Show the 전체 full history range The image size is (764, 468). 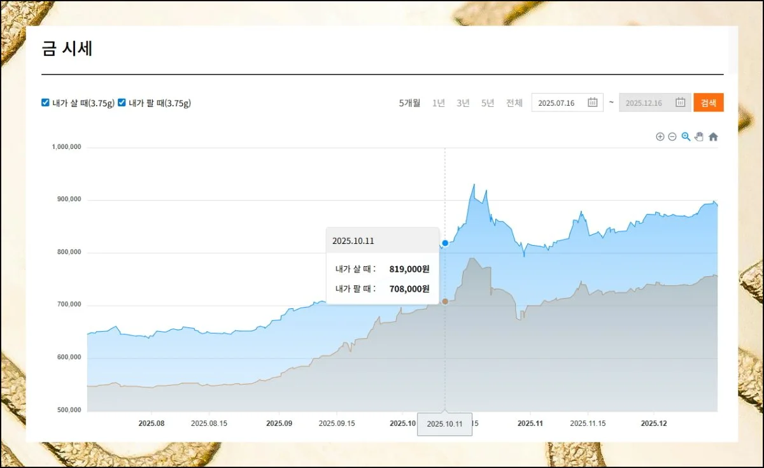click(x=514, y=103)
